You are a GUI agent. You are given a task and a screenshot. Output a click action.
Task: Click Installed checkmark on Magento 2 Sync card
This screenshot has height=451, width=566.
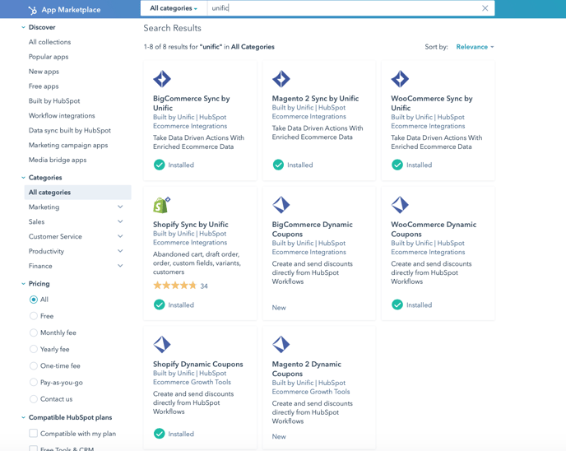tap(278, 165)
